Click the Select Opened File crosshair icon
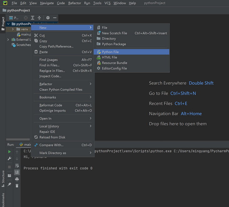This screenshot has width=229, height=207. click(x=26, y=18)
